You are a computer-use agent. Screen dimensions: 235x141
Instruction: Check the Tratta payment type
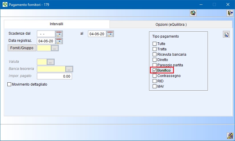point(154,49)
